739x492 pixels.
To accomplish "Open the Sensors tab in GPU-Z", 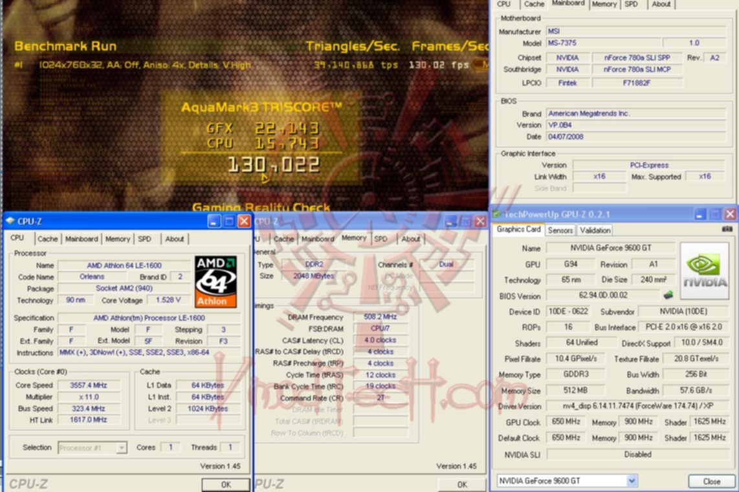I will [560, 230].
